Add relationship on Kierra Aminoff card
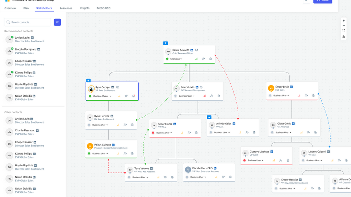 (x=203, y=59)
